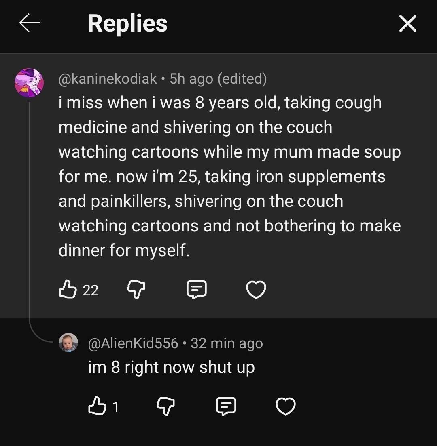This screenshot has height=446, width=437.
Task: Go back using the left arrow
Action: click(30, 24)
